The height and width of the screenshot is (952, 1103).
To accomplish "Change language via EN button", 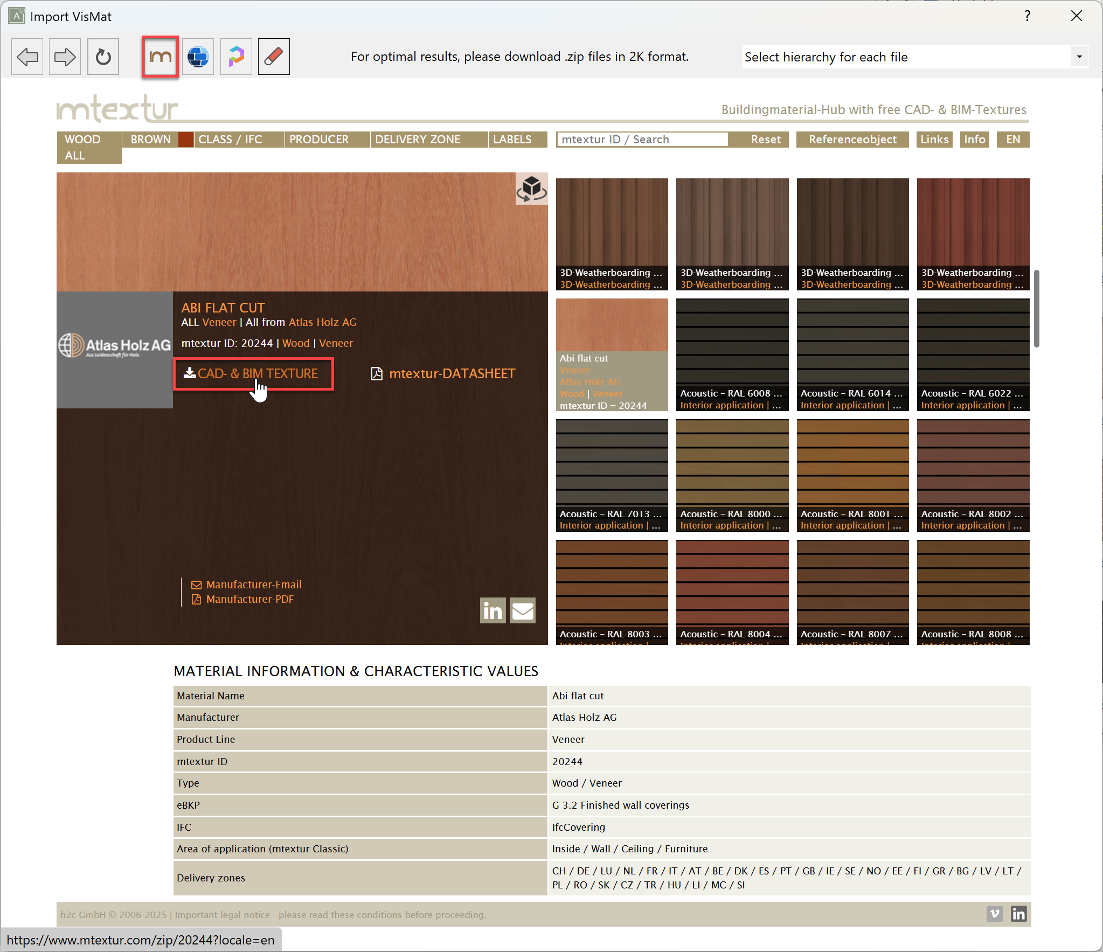I will click(1013, 140).
